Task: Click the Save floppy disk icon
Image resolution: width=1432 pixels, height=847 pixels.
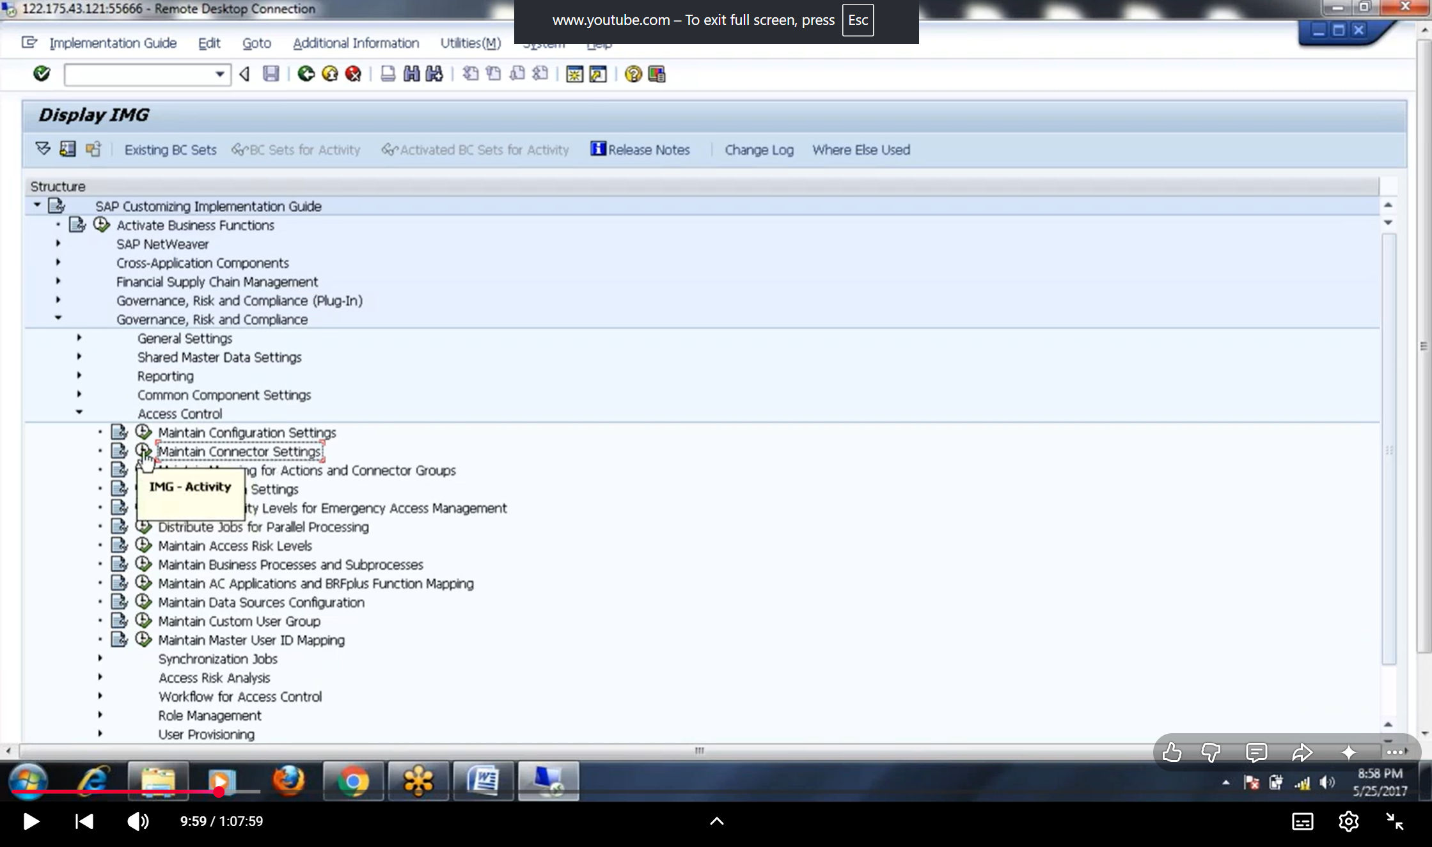Action: coord(271,74)
